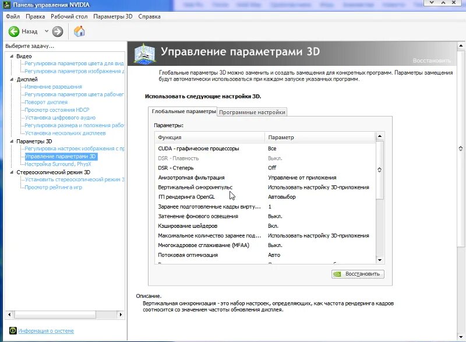Viewport: 466px width, 342px height.
Task: Open Регулировка параметров изображения video item
Action: [75, 71]
